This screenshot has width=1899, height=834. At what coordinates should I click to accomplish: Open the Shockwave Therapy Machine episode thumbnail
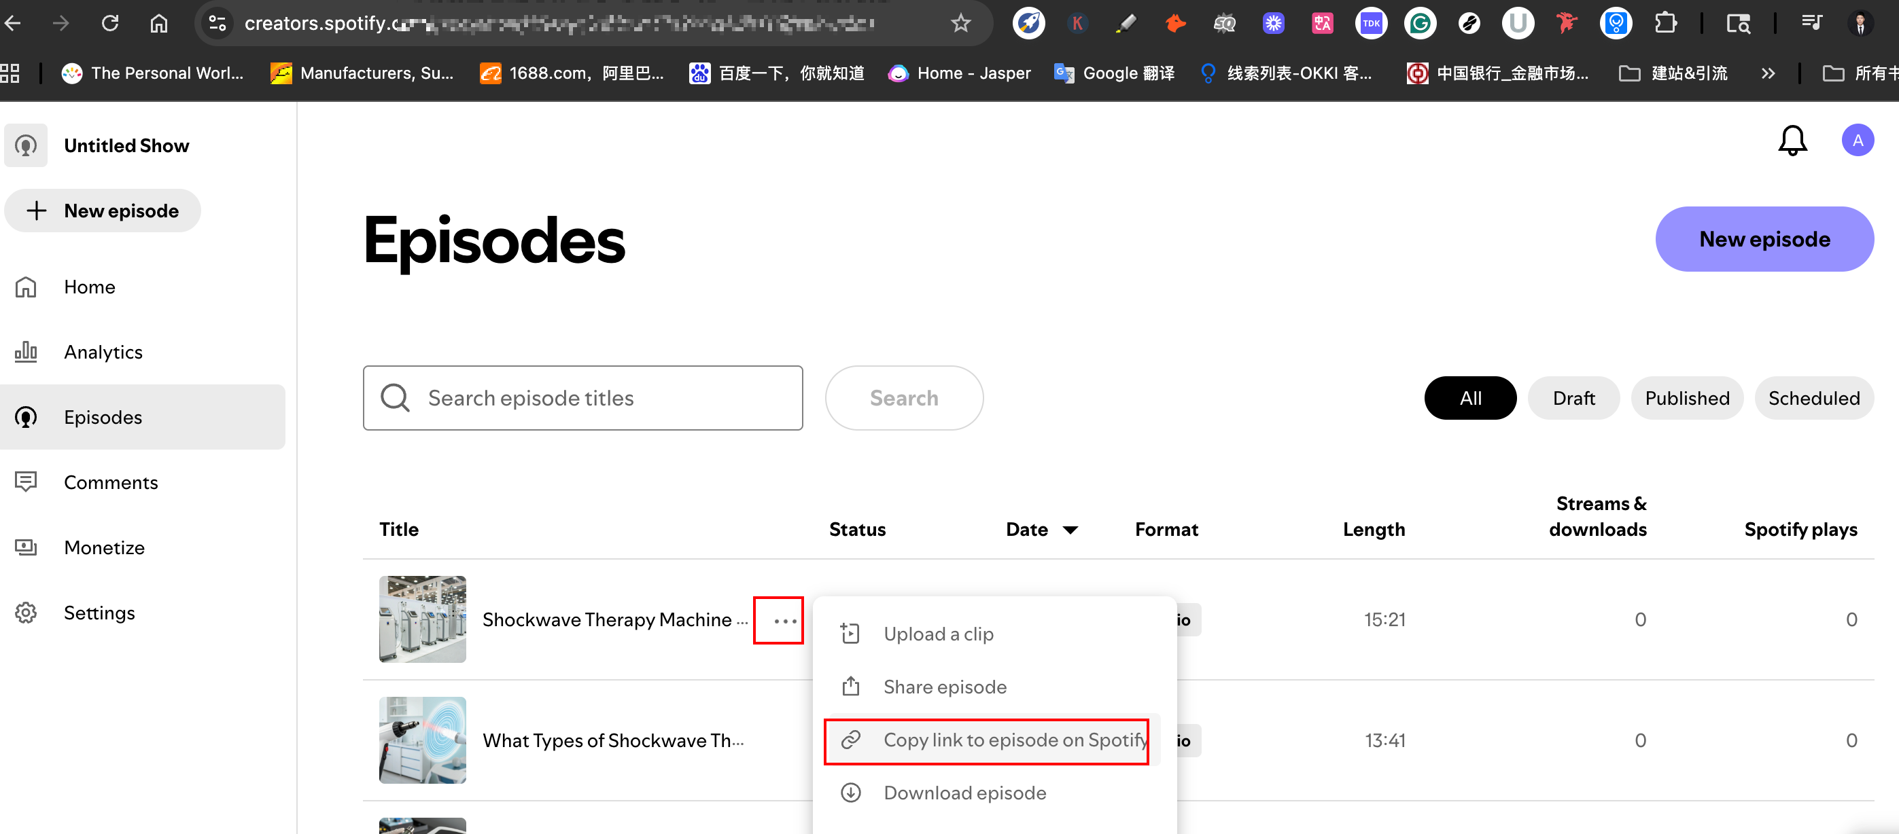[422, 619]
